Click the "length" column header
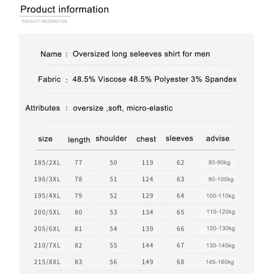Image resolution: width=274 pixels, height=274 pixels. coord(79,140)
